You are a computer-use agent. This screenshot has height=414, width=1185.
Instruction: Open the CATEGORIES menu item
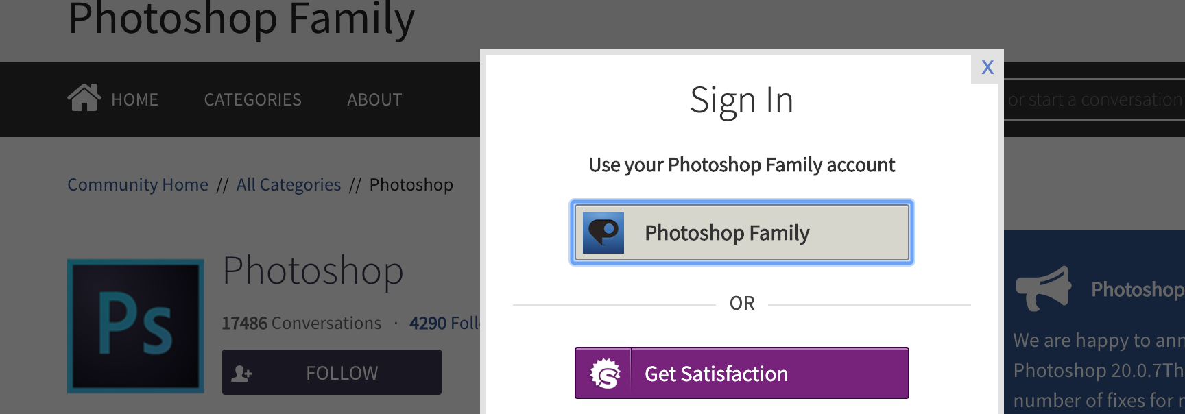coord(252,100)
